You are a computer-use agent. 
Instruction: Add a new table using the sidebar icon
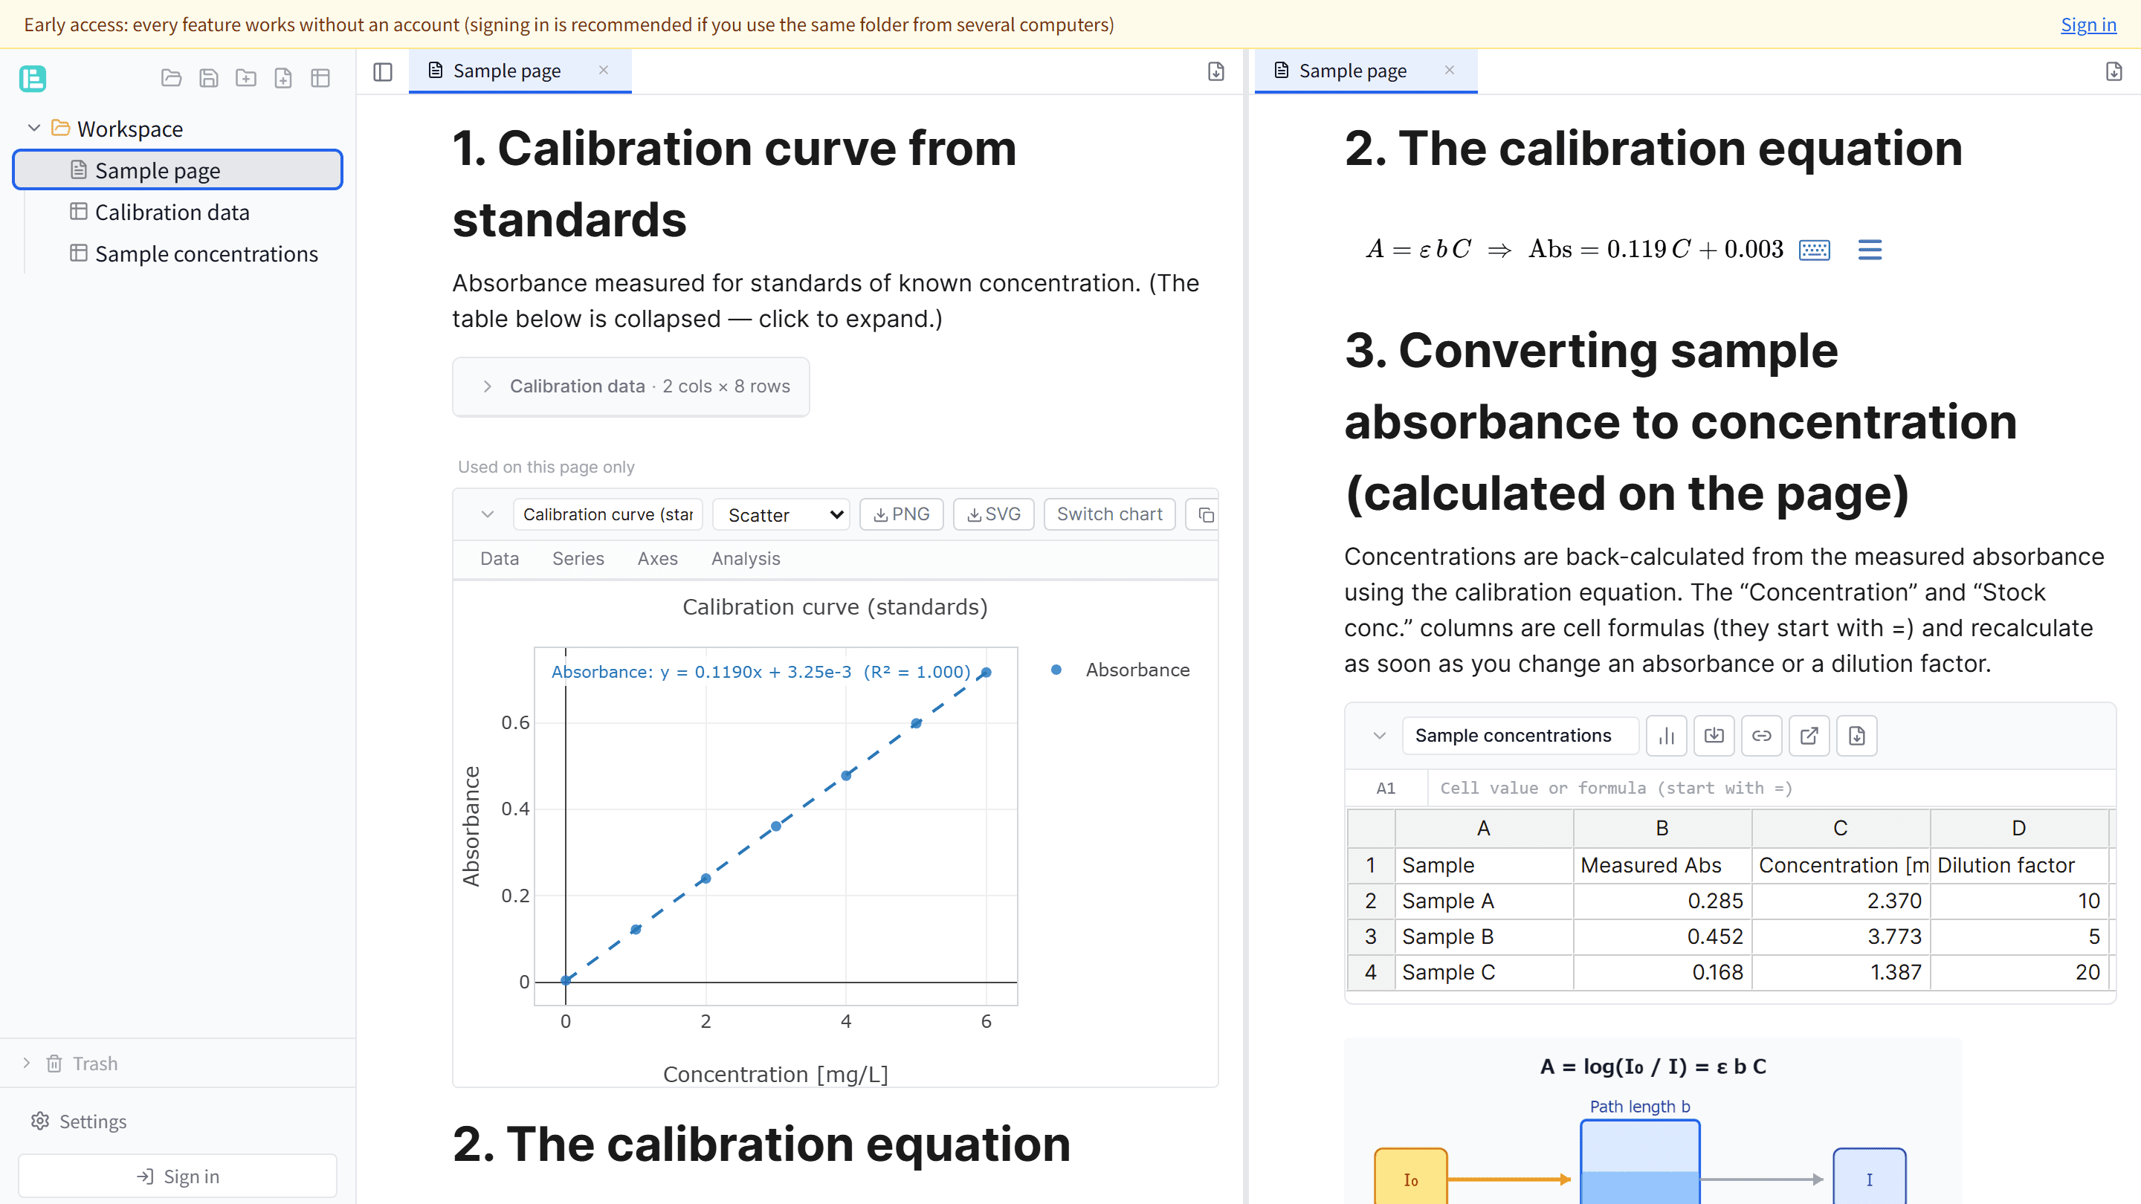point(321,78)
